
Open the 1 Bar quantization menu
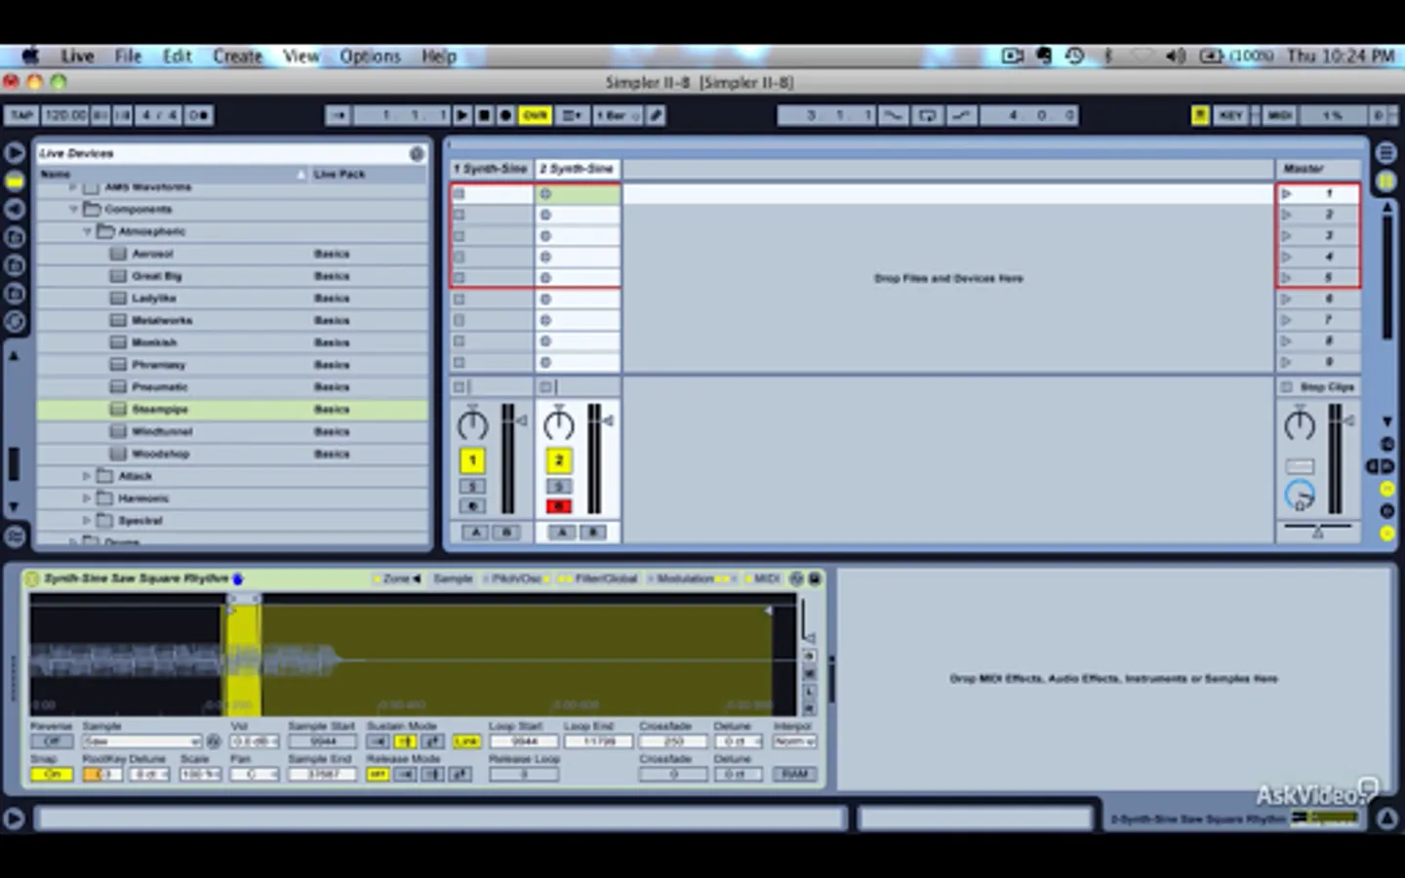pos(618,115)
